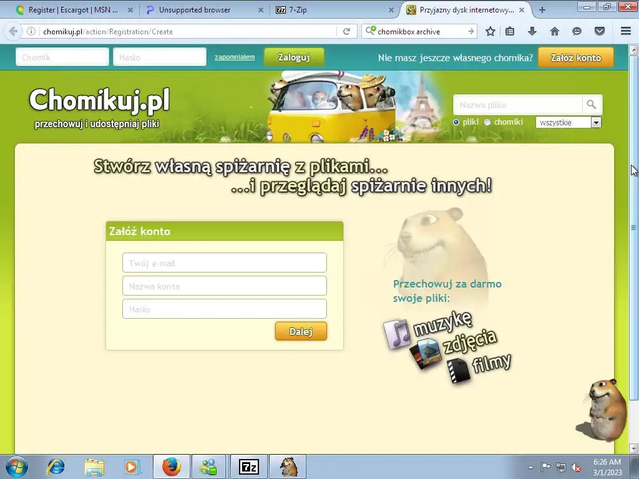639x479 pixels.
Task: Click the scrollbar up arrow
Action: pos(634,50)
